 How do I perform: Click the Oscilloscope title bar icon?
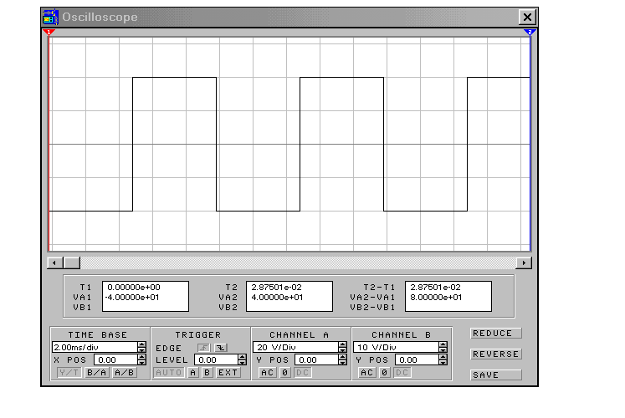click(x=51, y=17)
